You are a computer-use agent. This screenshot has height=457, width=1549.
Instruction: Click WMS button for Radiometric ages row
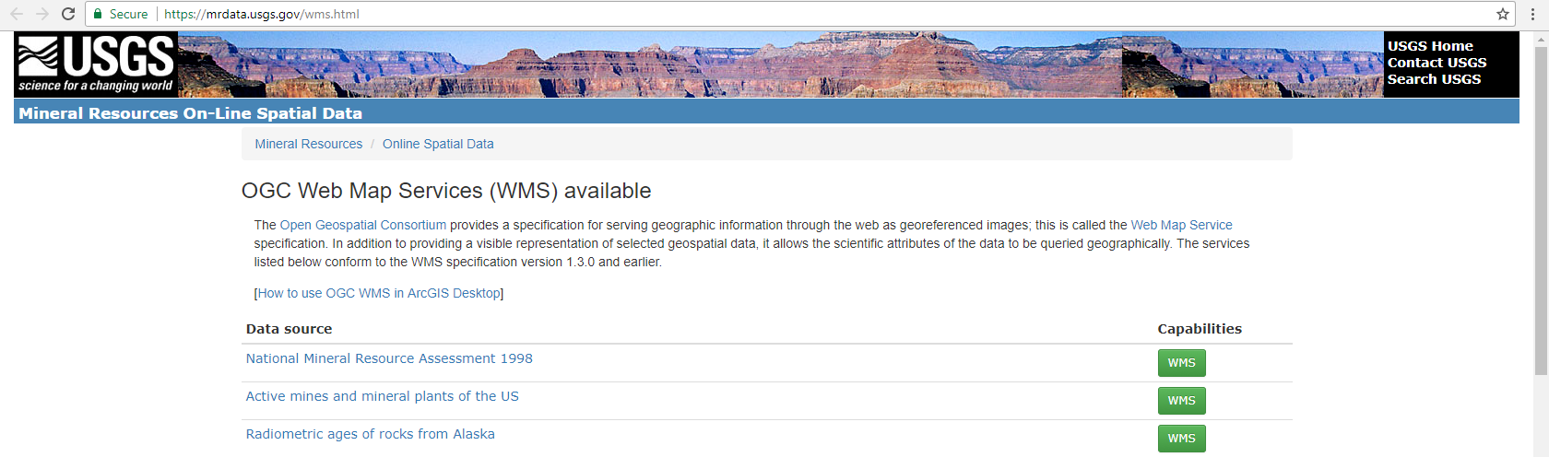point(1181,439)
